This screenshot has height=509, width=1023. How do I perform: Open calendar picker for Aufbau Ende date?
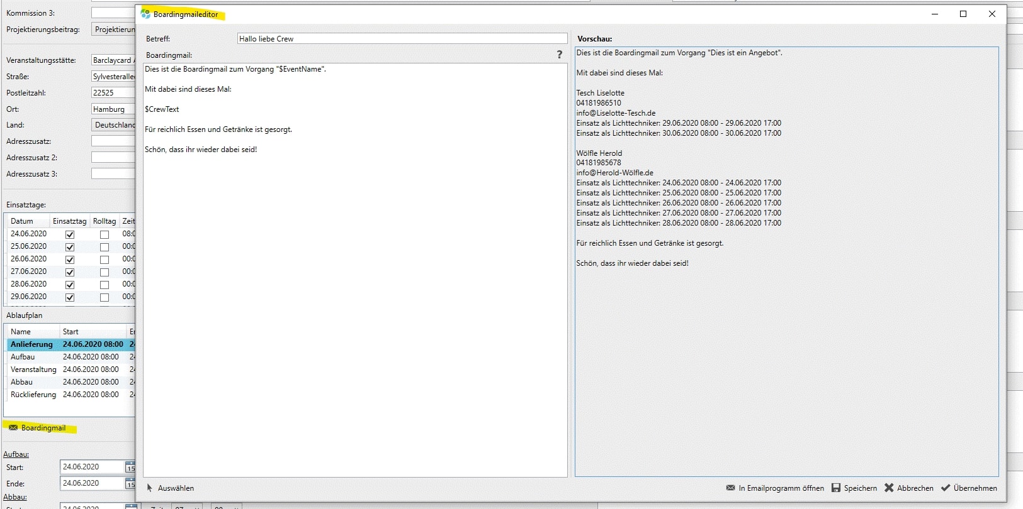(x=130, y=483)
